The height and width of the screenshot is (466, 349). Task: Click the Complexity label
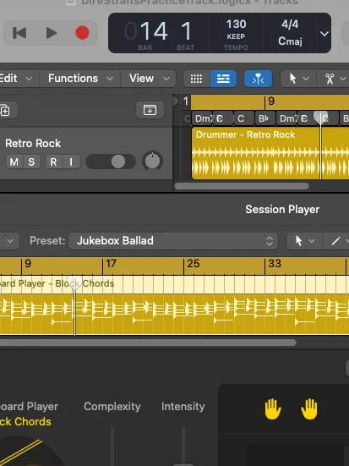click(x=112, y=407)
